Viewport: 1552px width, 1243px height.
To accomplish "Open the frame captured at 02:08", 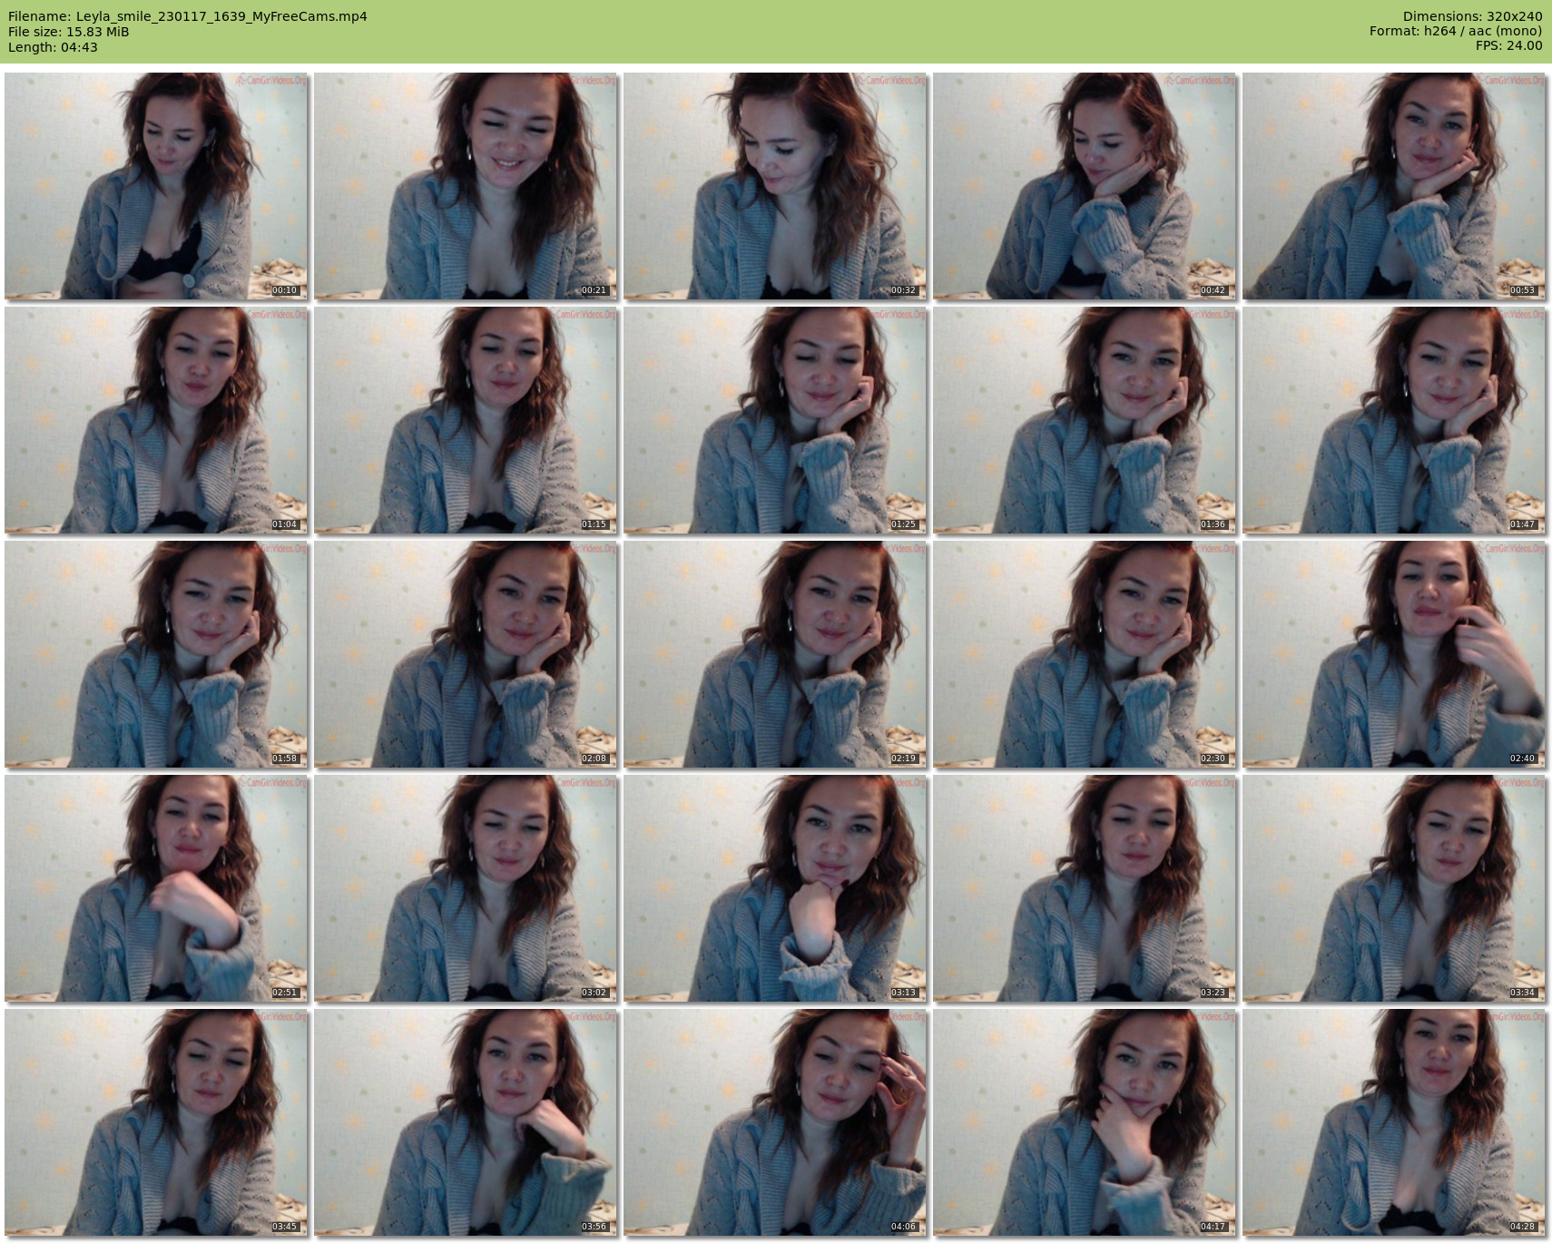I will click(x=466, y=654).
